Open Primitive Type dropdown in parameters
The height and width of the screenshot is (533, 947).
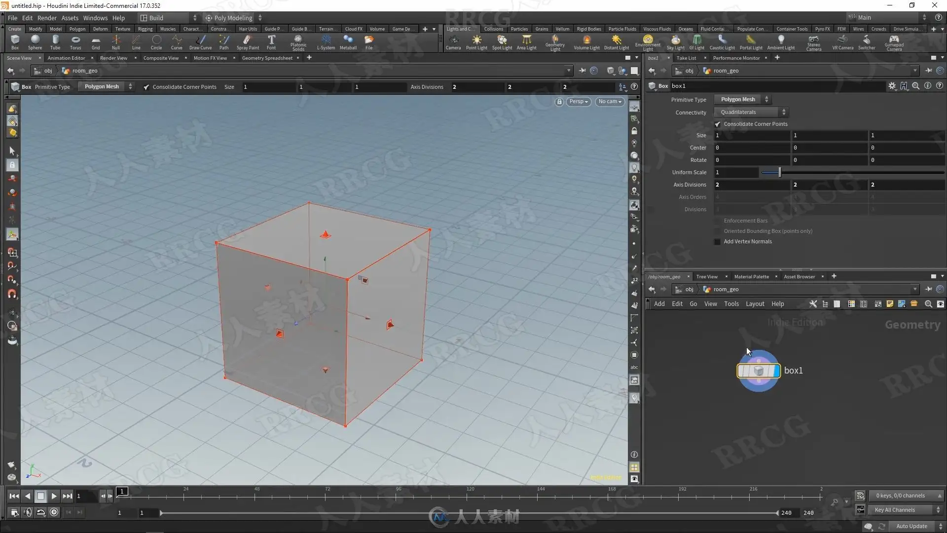click(742, 100)
